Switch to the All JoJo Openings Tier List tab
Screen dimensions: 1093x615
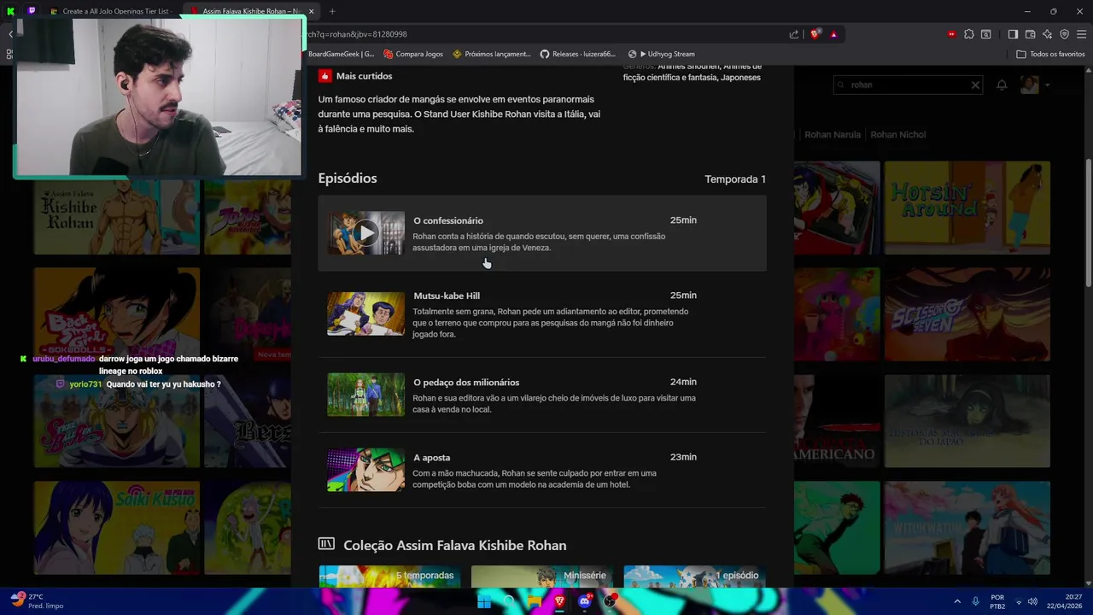[111, 11]
